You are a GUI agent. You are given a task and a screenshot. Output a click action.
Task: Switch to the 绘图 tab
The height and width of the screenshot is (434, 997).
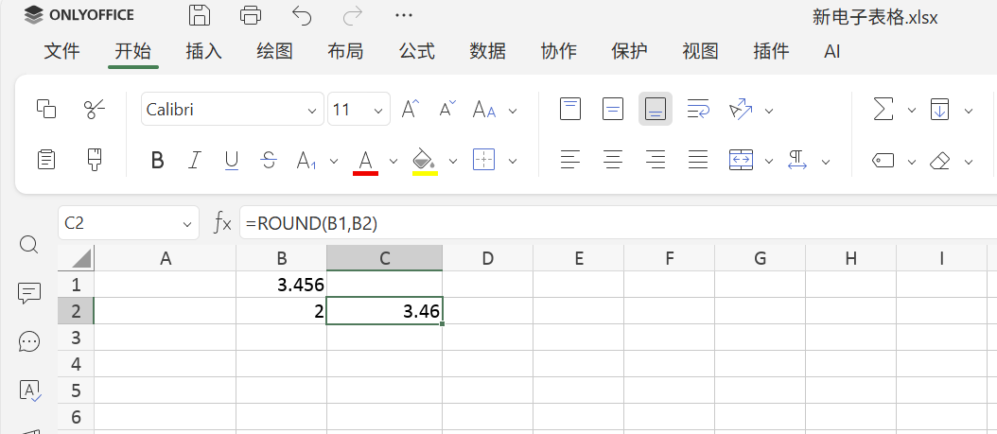click(274, 51)
